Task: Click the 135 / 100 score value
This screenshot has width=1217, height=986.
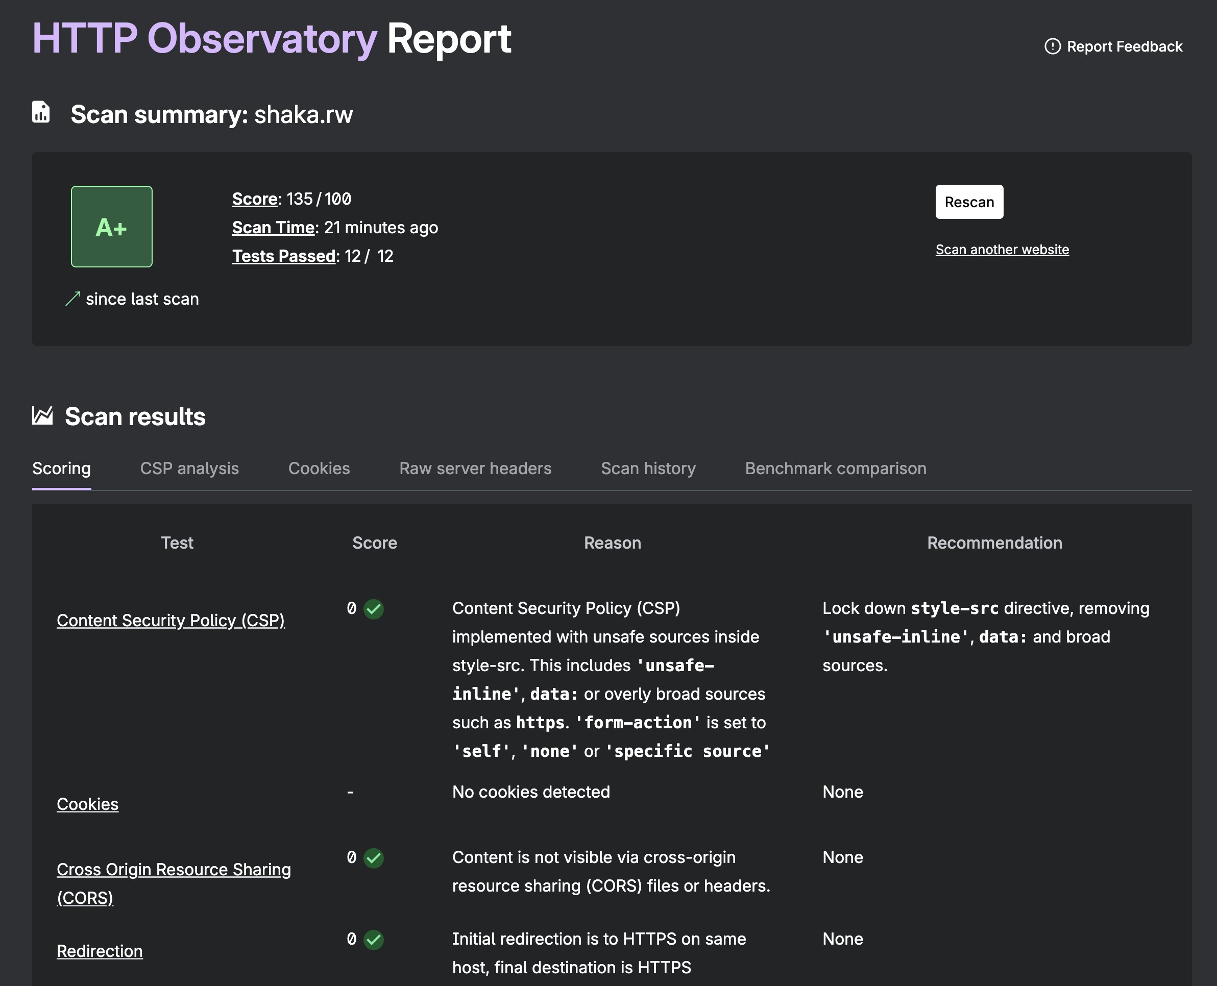Action: [x=319, y=199]
